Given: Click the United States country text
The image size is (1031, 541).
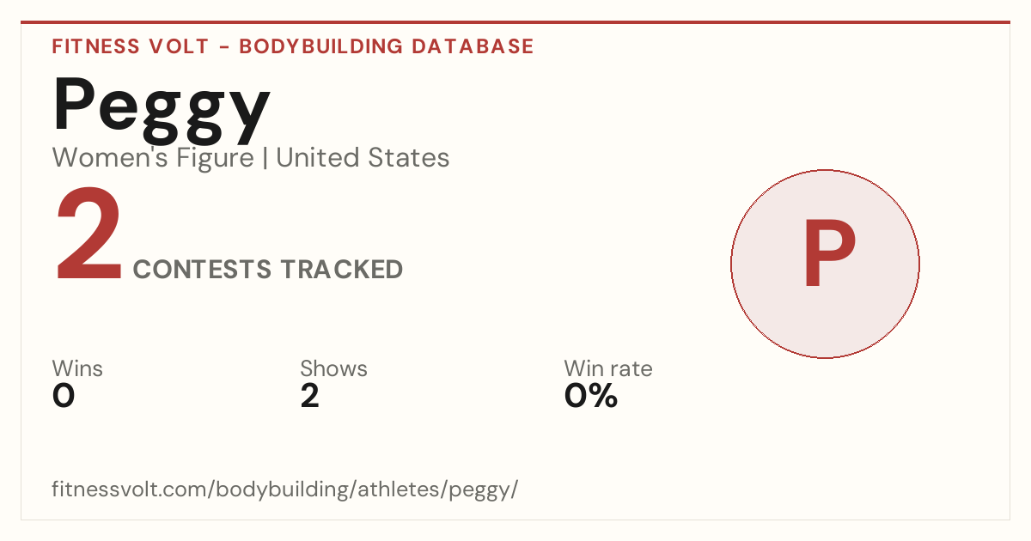Looking at the screenshot, I should click(x=363, y=158).
